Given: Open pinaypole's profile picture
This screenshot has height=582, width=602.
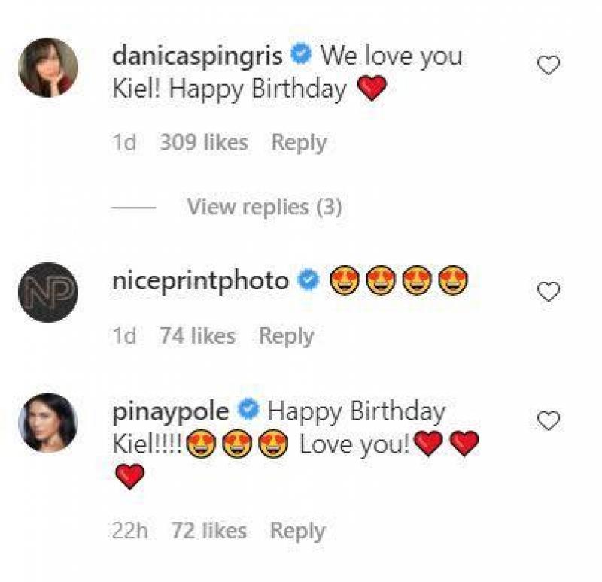Looking at the screenshot, I should point(48,423).
